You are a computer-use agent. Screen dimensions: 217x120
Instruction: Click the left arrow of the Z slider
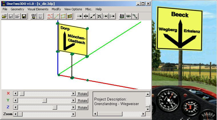tap(16, 107)
